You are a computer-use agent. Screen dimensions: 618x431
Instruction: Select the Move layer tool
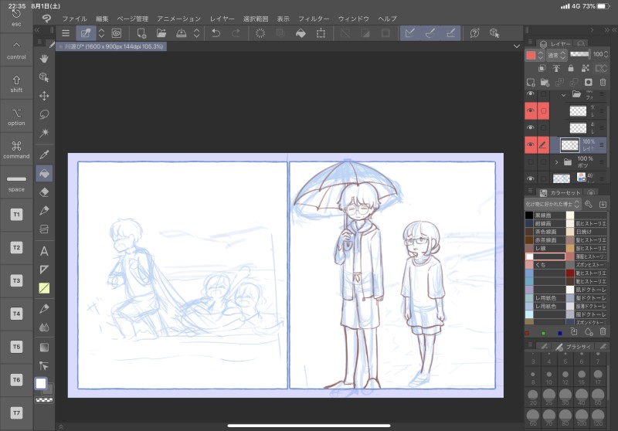click(x=44, y=96)
